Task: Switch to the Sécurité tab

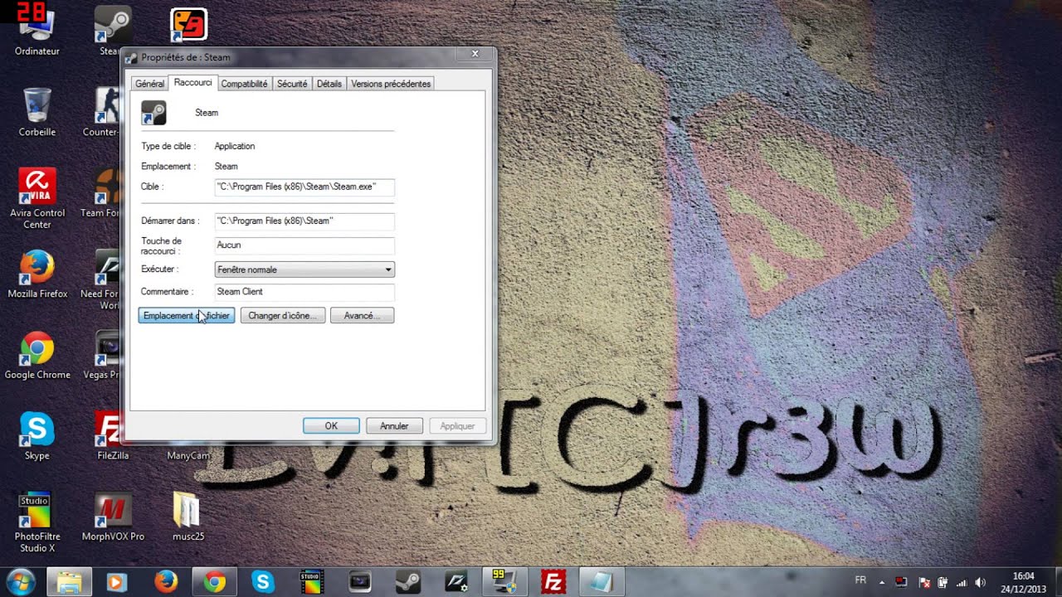Action: 292,84
